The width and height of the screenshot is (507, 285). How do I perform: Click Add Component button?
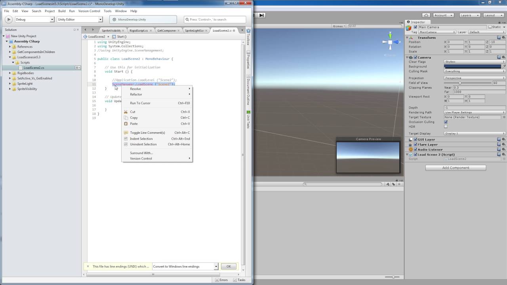tap(456, 167)
